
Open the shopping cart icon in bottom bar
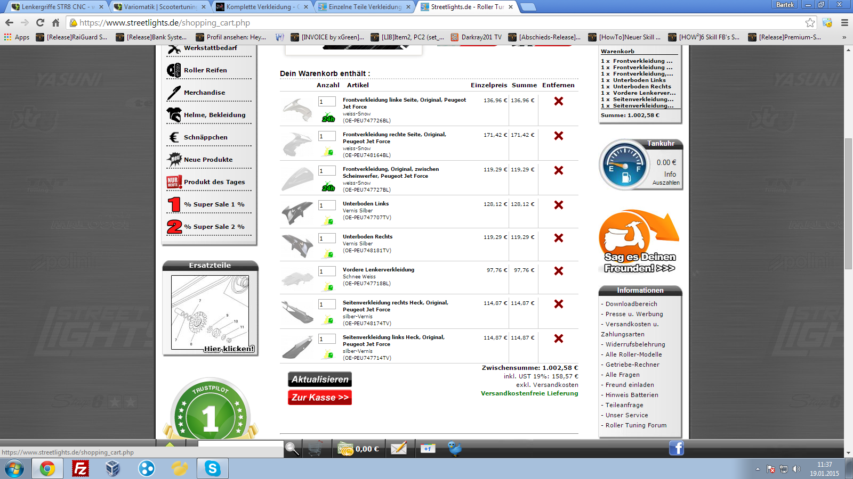coord(315,449)
